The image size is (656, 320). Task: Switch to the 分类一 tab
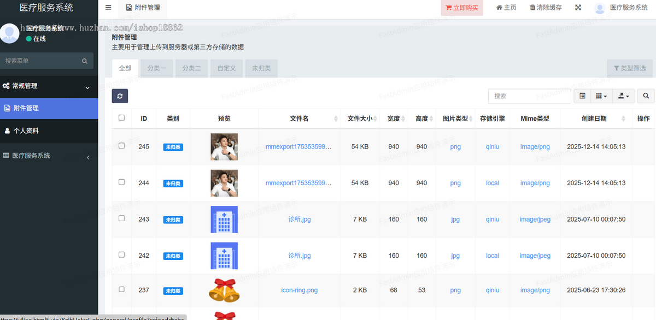tap(157, 68)
